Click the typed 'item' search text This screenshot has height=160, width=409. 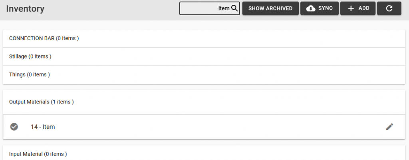224,8
